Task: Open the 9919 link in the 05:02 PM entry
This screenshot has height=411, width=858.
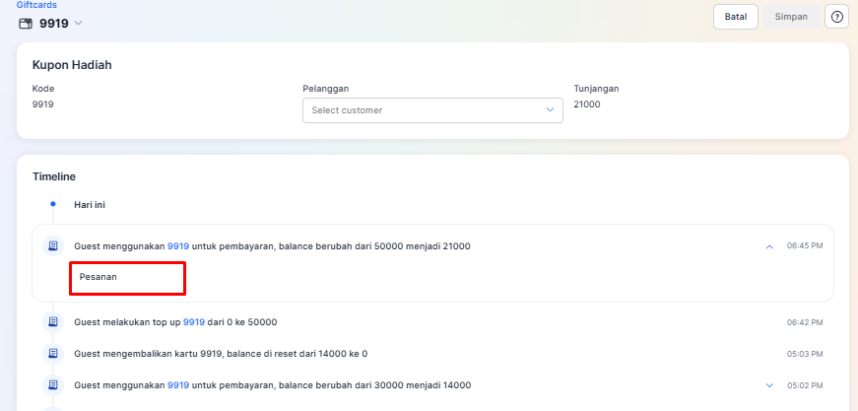Action: tap(178, 385)
